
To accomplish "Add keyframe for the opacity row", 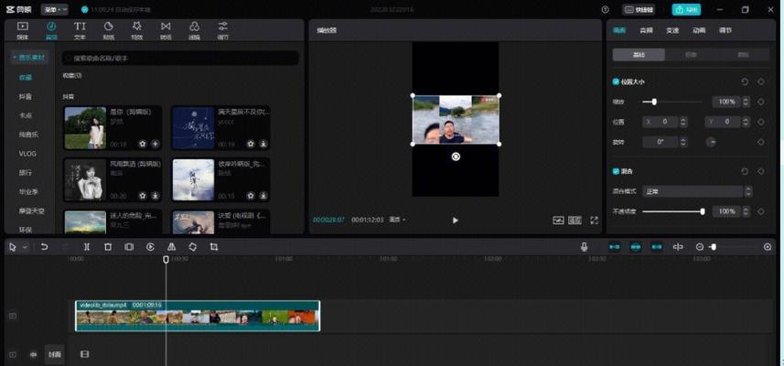I will coord(761,211).
